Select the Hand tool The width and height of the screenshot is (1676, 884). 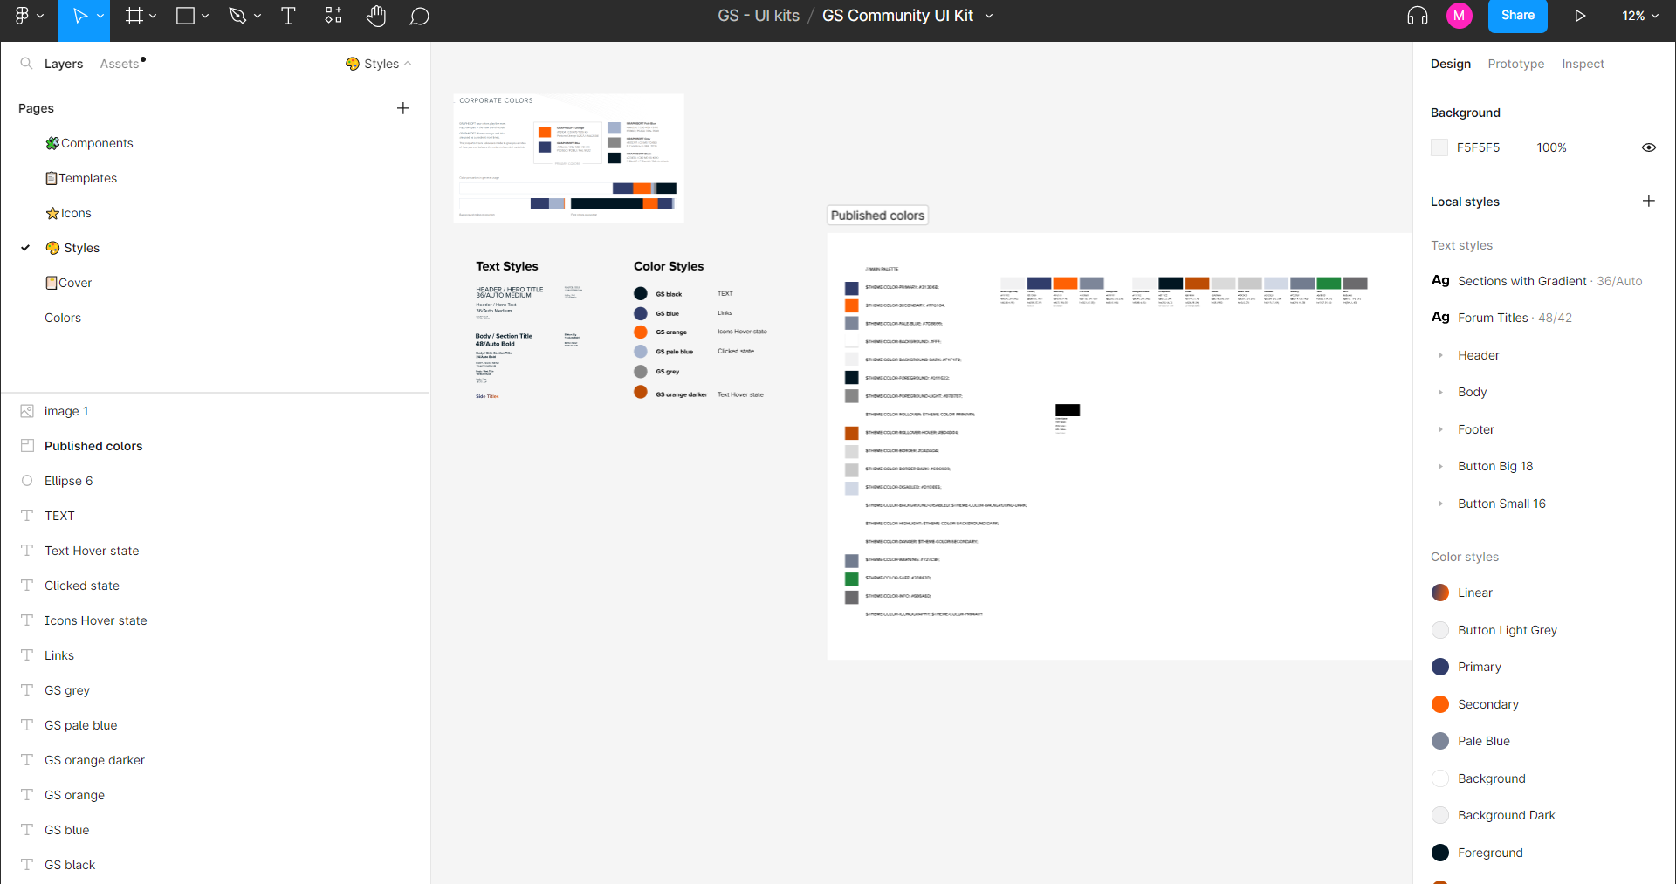[376, 16]
